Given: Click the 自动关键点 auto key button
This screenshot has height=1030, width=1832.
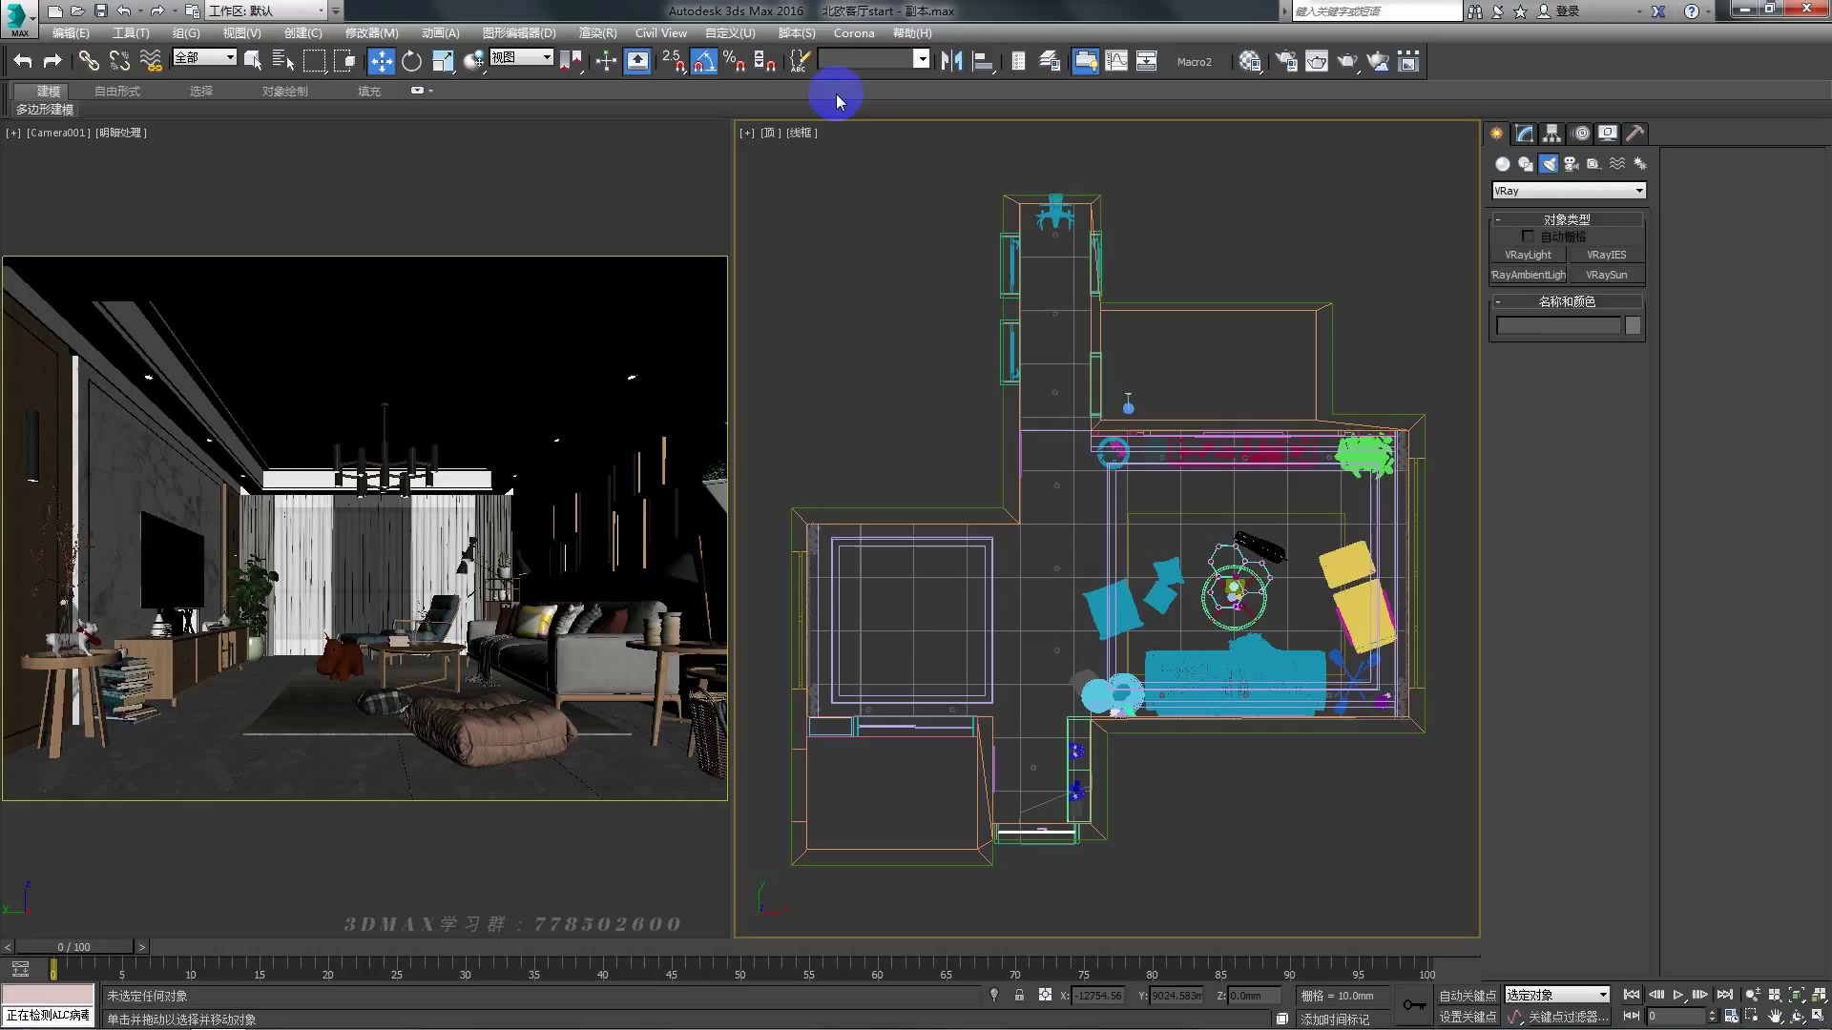Looking at the screenshot, I should [1468, 996].
